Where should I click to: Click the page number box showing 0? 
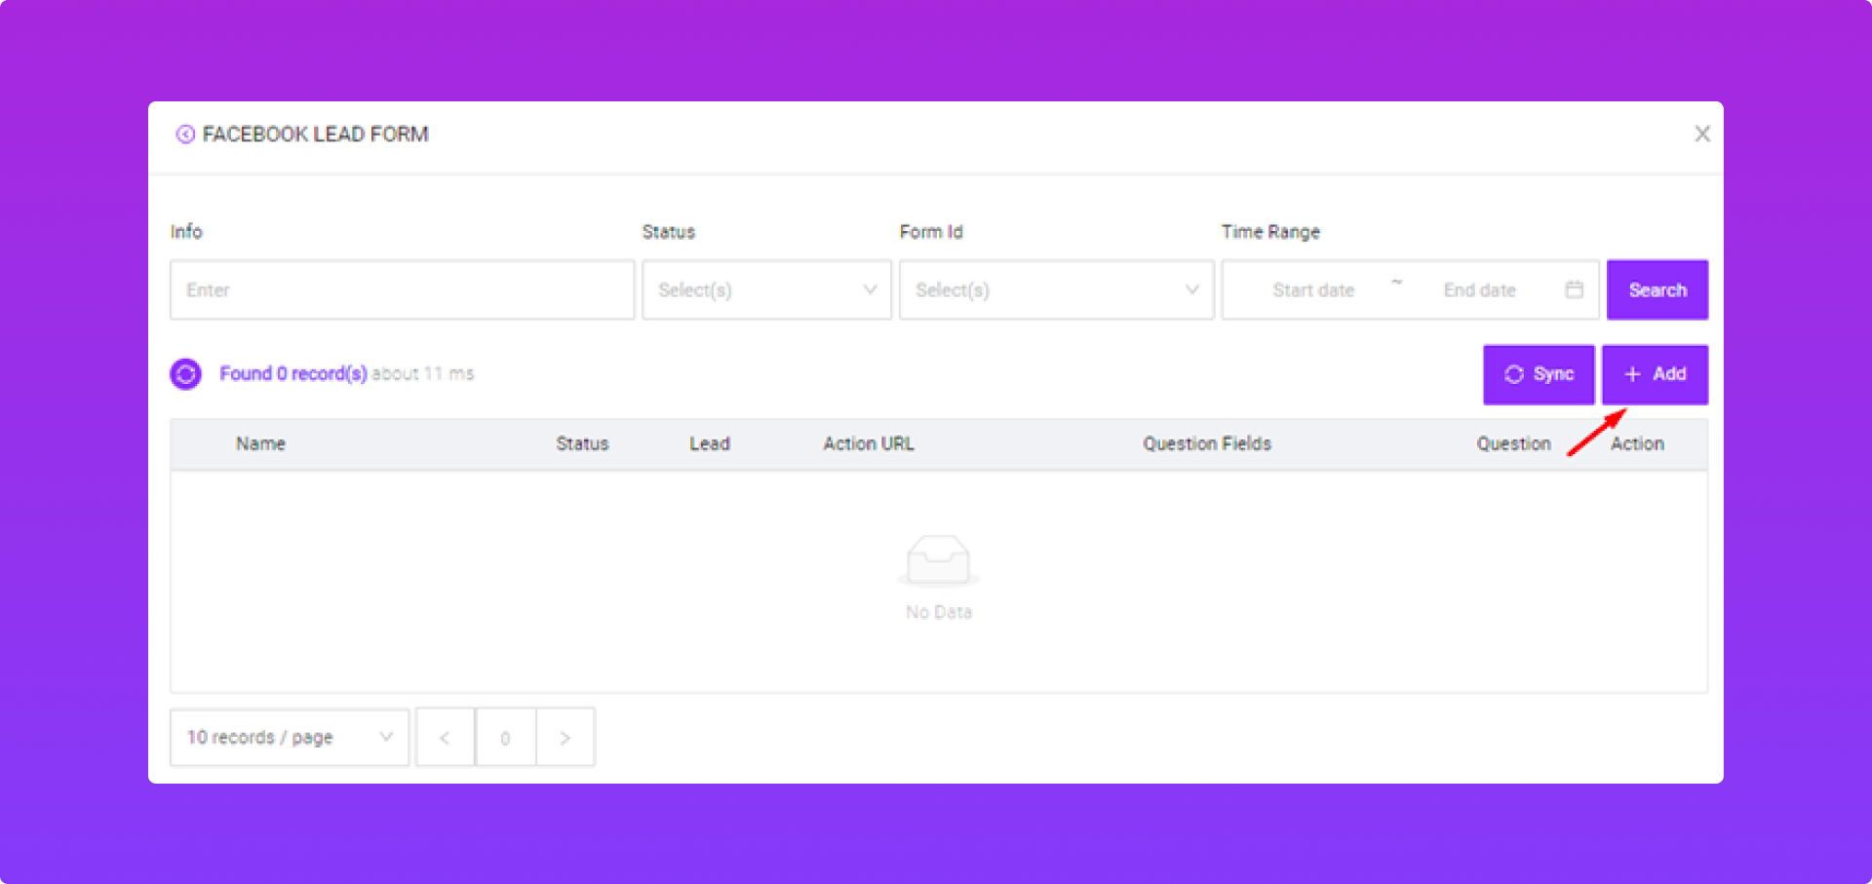[505, 738]
